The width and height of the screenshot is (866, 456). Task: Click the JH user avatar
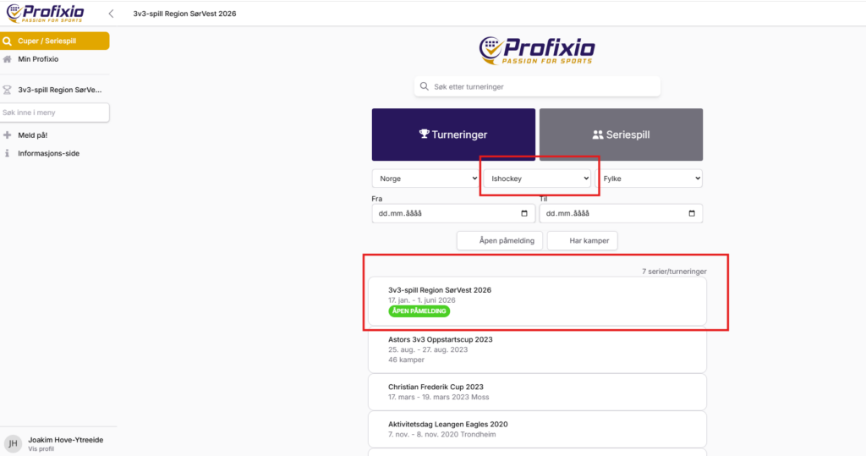pyautogui.click(x=13, y=443)
